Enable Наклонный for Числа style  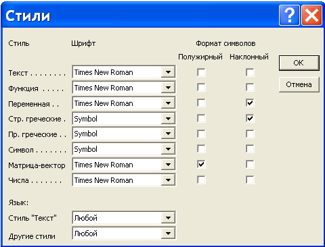250,180
